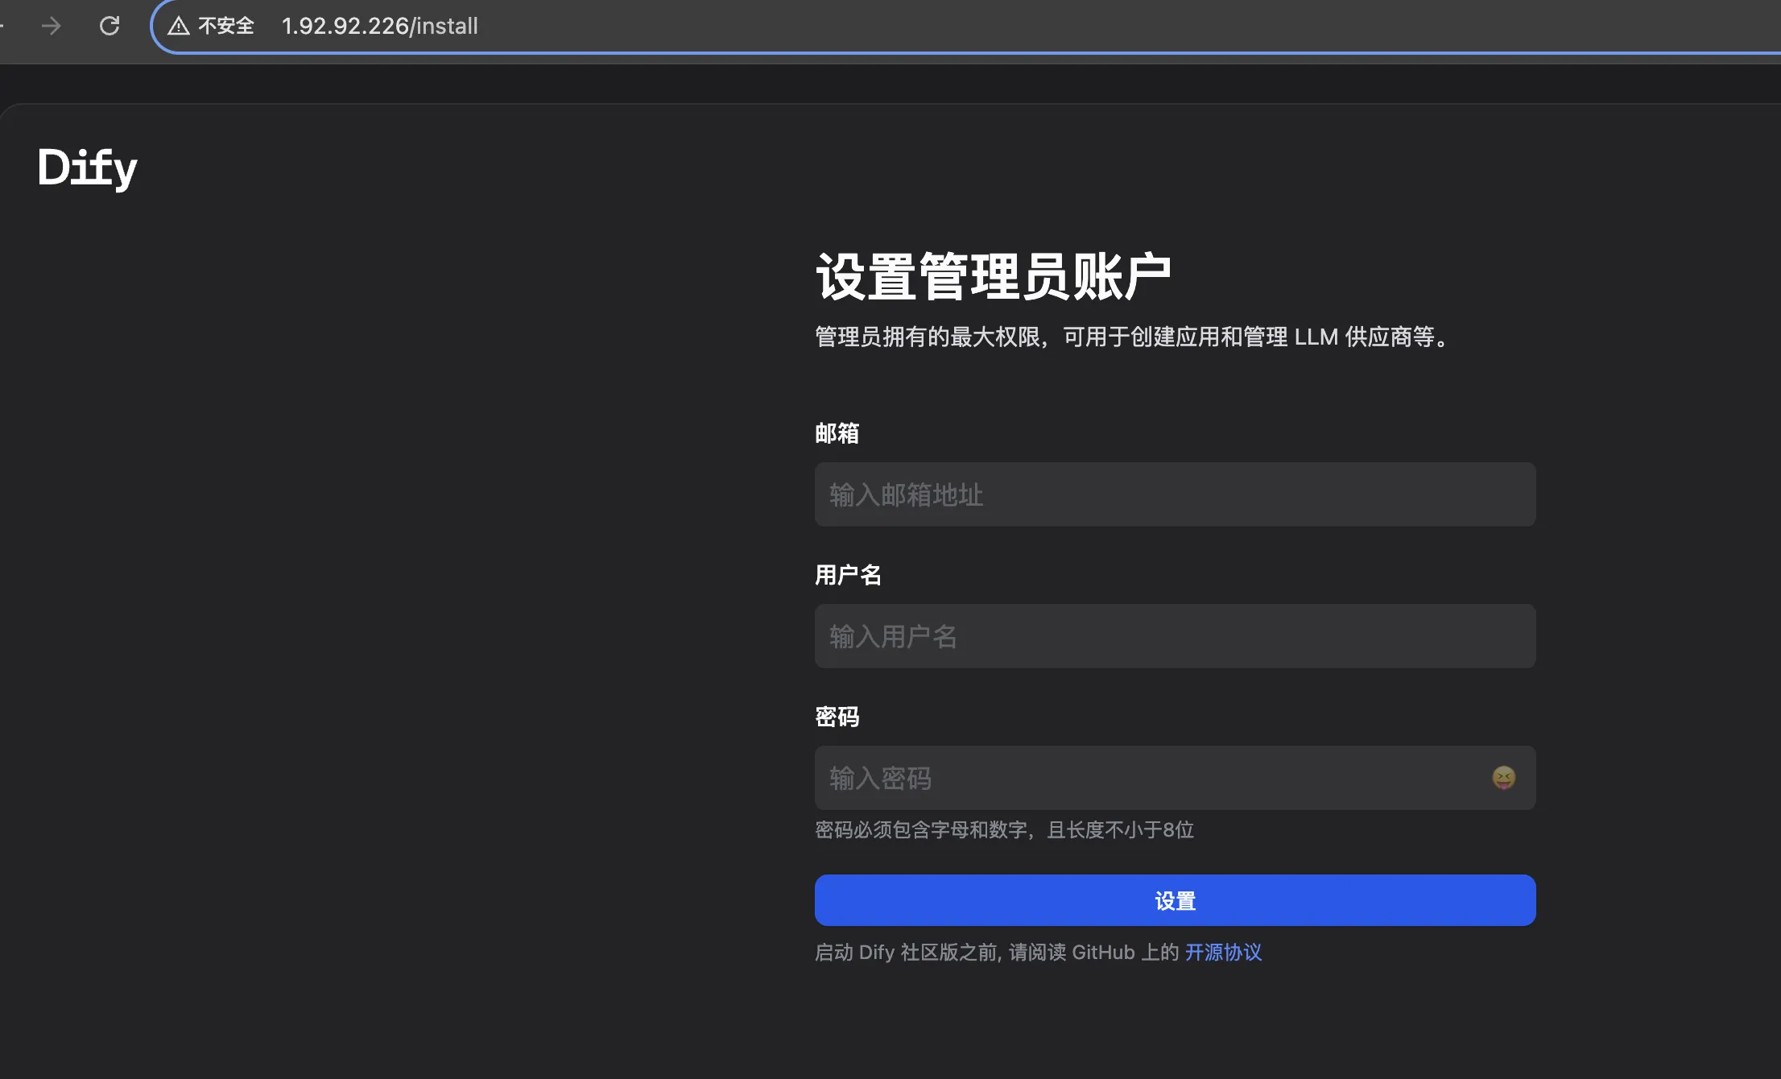Click 不安全 in the address bar
1781x1079 pixels.
click(x=226, y=25)
